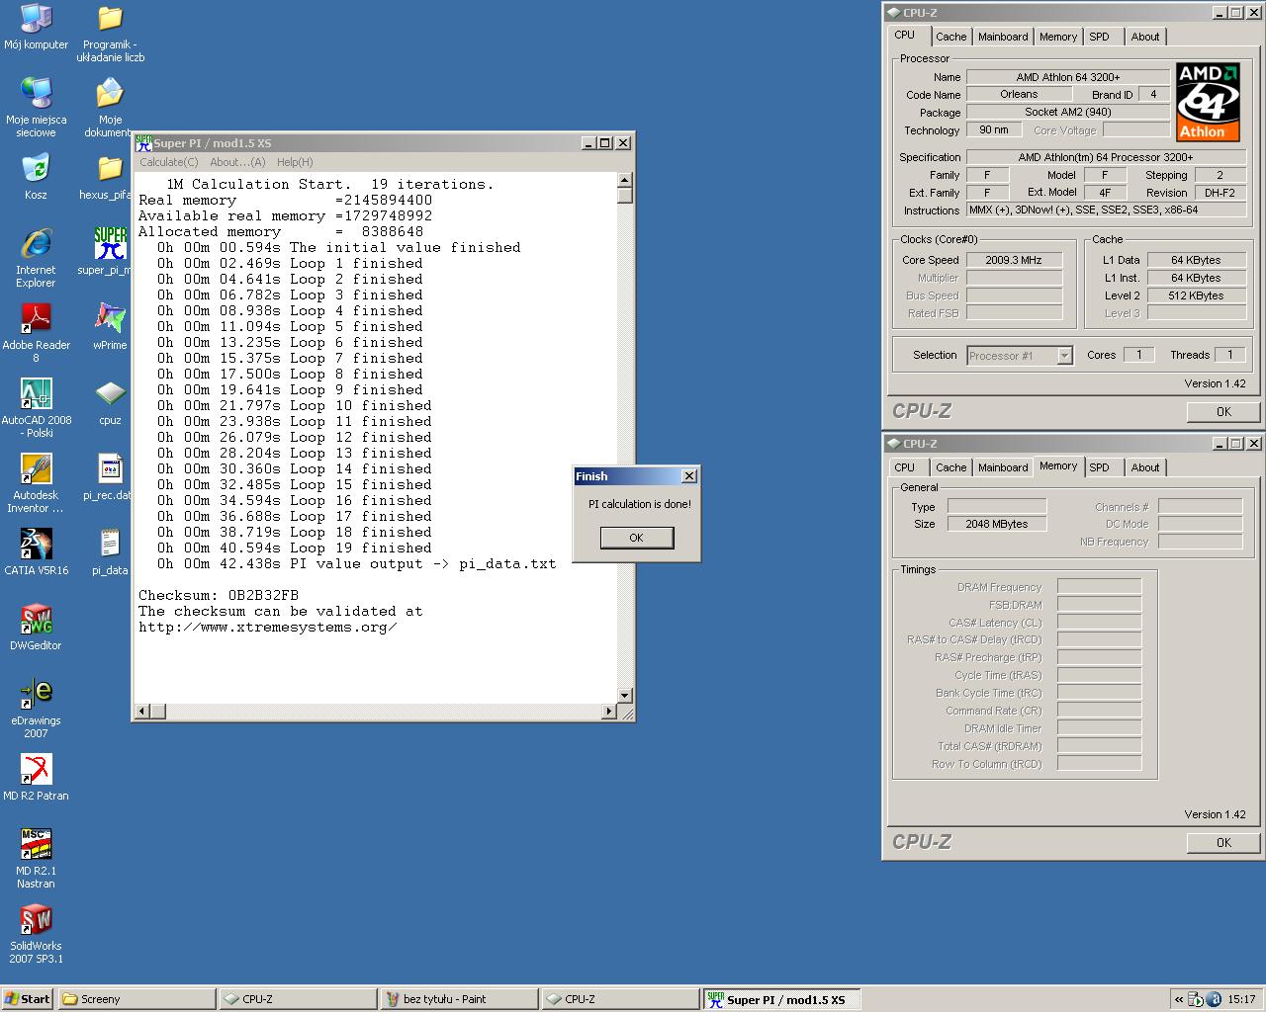The width and height of the screenshot is (1266, 1012).
Task: Click the Checksum: 0B2B32FB line
Action: [219, 595]
